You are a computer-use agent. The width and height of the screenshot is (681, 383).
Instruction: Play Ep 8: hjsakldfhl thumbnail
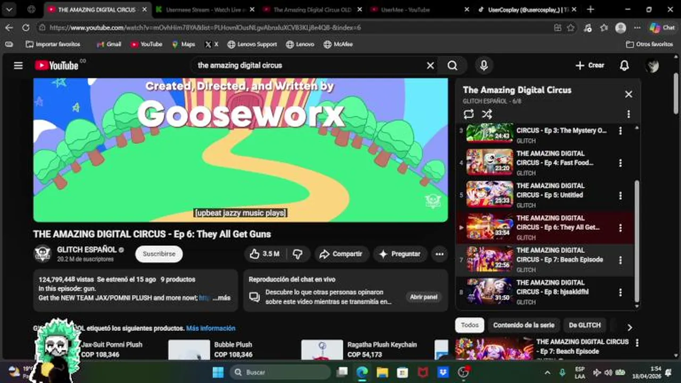point(489,291)
